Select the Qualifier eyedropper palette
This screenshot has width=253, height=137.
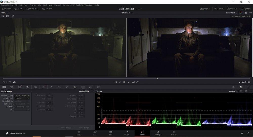pyautogui.click(x=51, y=87)
